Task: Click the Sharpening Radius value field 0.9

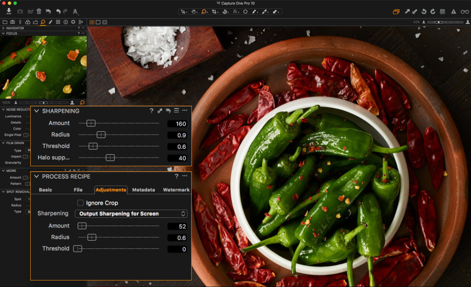Action: 177,135
